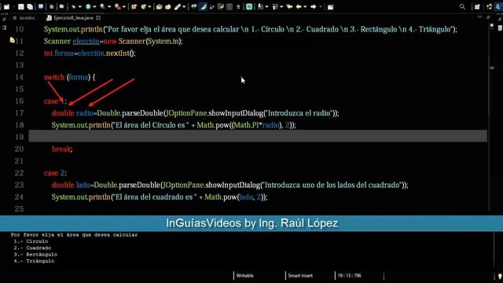Click the Debug bug icon
The width and height of the screenshot is (503, 283).
(x=73, y=6)
